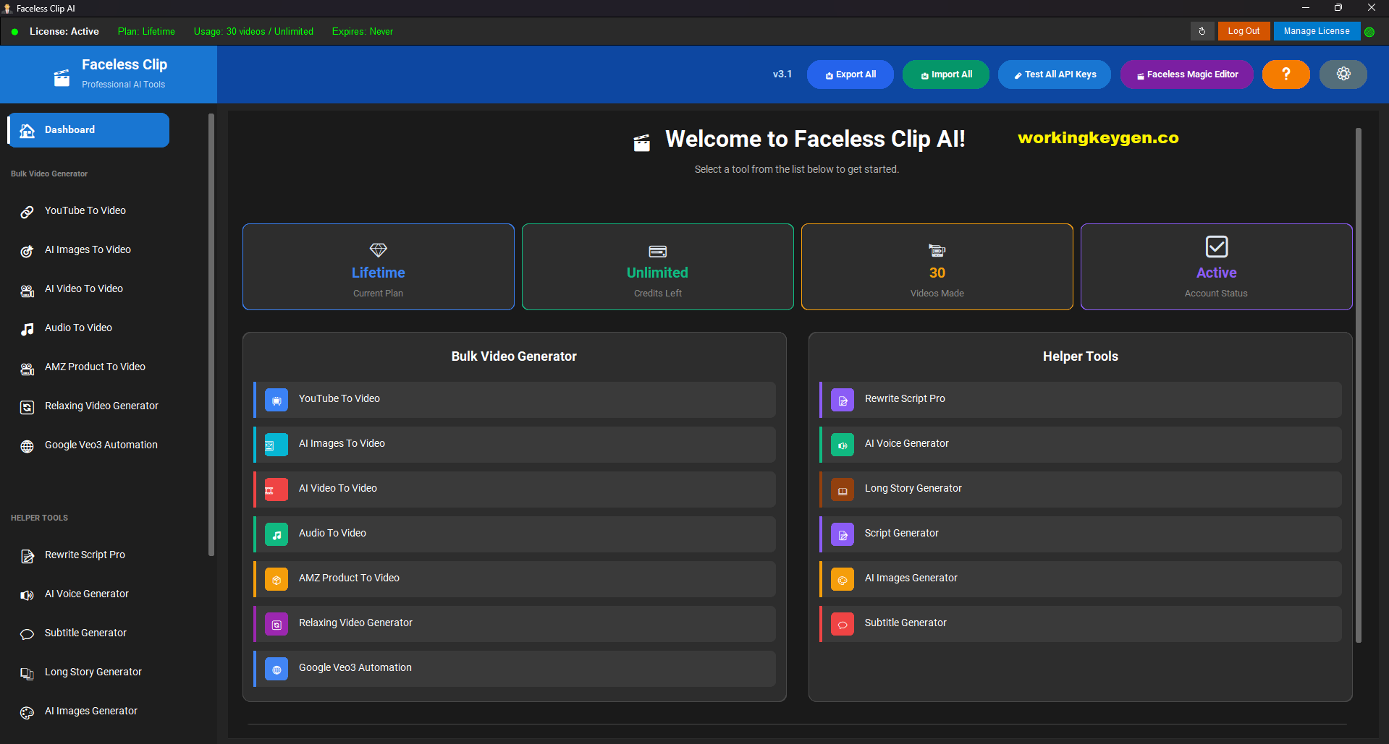This screenshot has width=1389, height=744.
Task: Select Script Generator in the Helper Tools list
Action: [x=1080, y=534]
